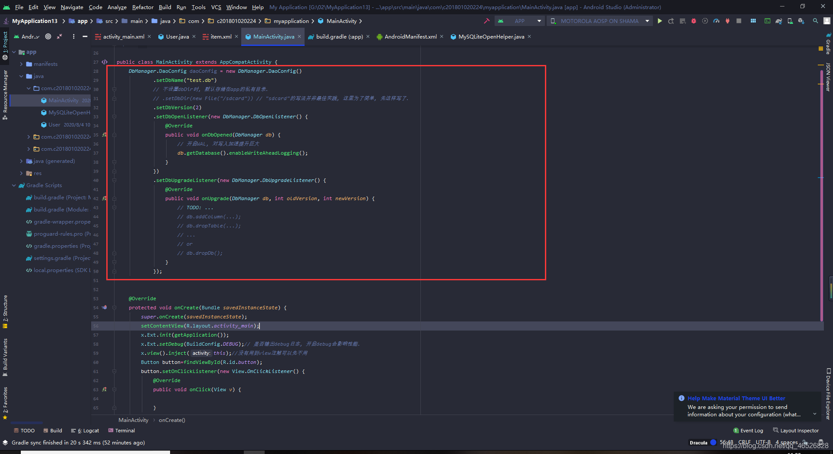Screen dimensions: 833x454
Task: Toggle the 1: Project tool window
Action: tap(5, 45)
